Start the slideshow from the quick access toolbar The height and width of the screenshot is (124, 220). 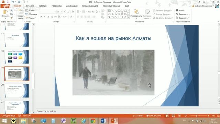point(24,2)
